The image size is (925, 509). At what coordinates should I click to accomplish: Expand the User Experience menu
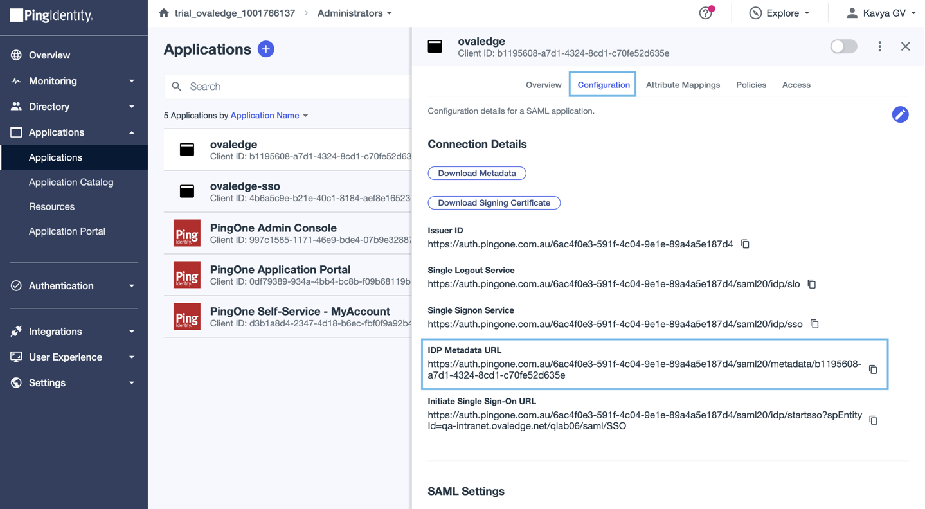(132, 357)
